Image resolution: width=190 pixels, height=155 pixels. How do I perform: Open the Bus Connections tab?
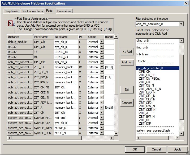32,11
